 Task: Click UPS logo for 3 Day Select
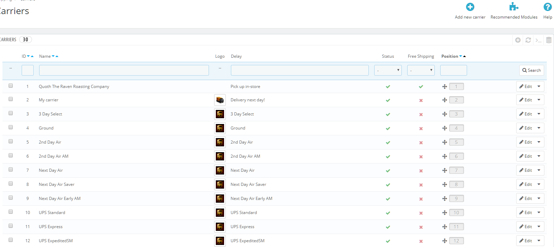[x=220, y=114]
